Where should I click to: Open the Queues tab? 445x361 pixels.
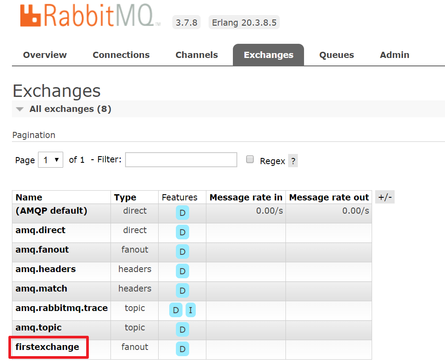(x=337, y=55)
